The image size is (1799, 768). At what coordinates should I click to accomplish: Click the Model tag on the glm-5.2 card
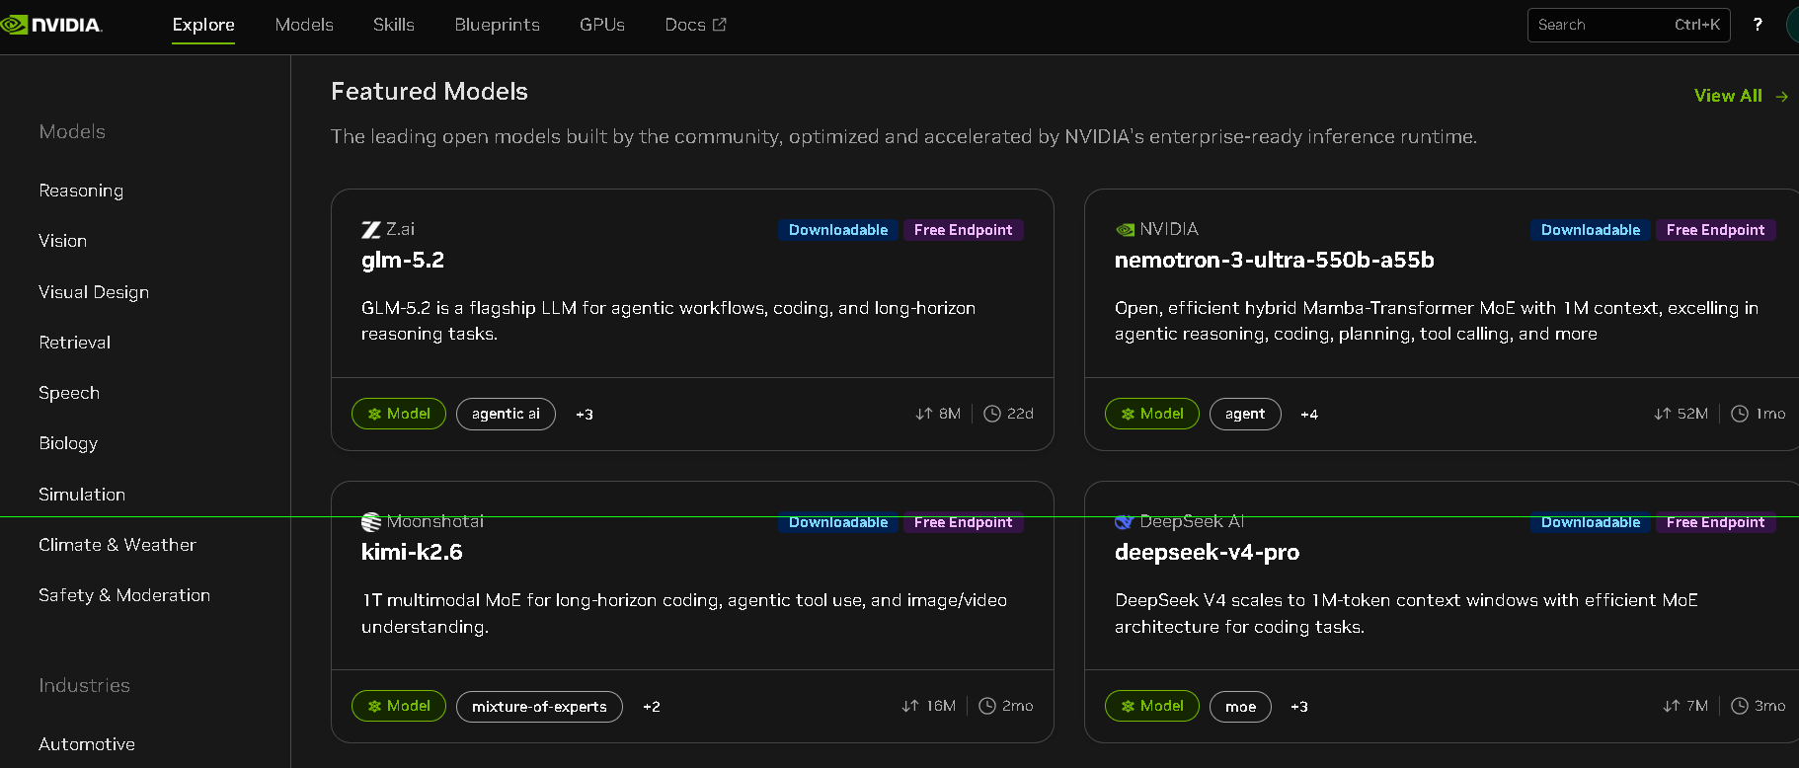point(399,414)
